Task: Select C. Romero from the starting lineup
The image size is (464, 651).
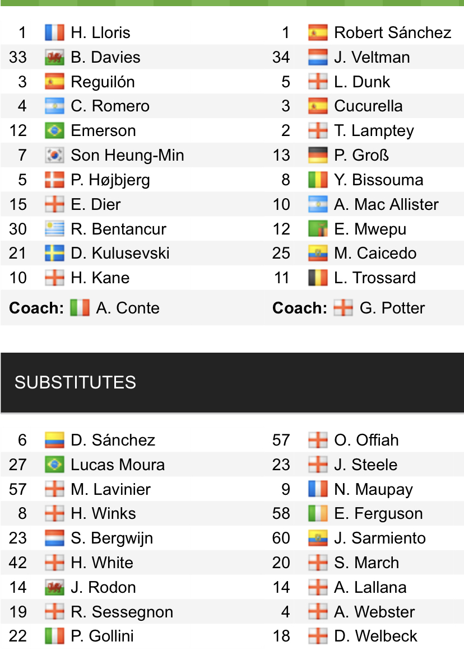Action: click(x=110, y=106)
